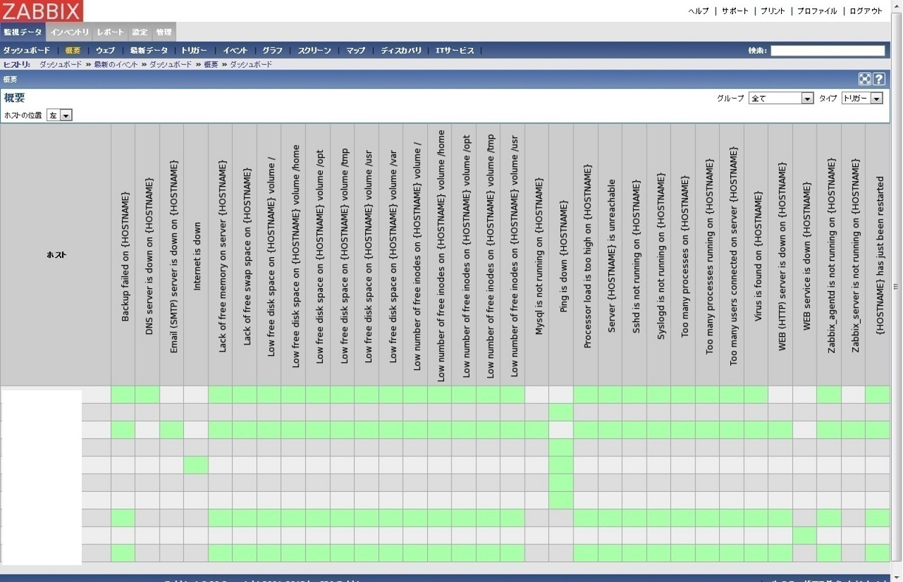
Task: Open the スクリーン submenu item
Action: 314,51
